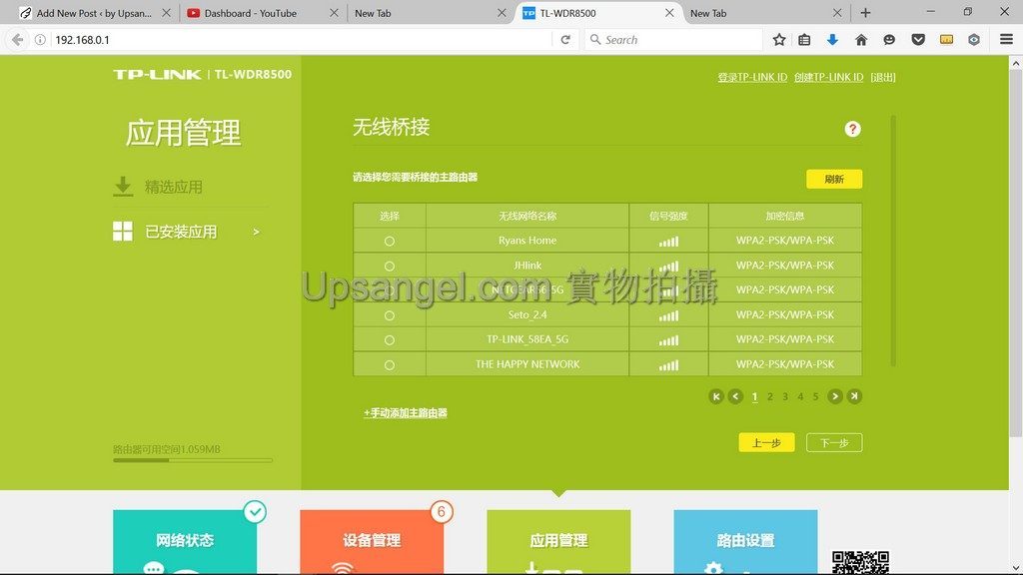Go to the Firefox home icon
The image size is (1023, 575).
click(x=861, y=40)
